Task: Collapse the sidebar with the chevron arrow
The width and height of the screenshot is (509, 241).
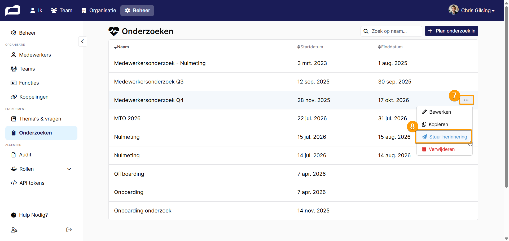Action: tap(82, 41)
